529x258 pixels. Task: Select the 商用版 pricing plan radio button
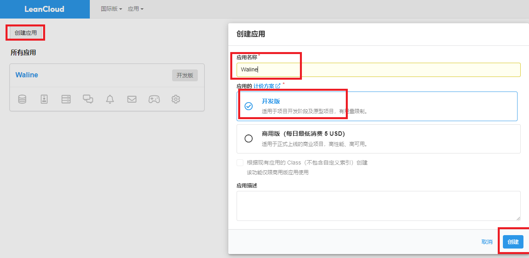tap(248, 138)
